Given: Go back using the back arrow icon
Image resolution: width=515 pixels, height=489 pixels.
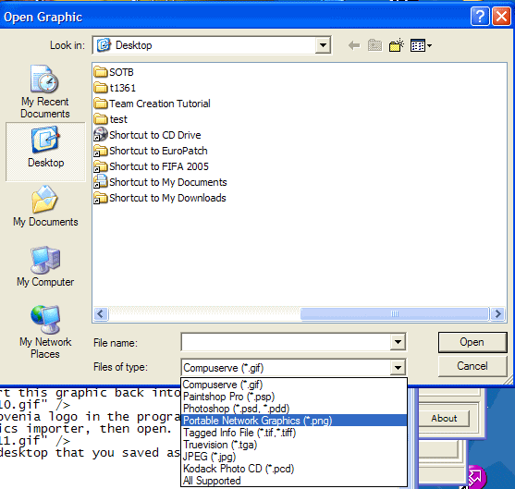Looking at the screenshot, I should tap(354, 45).
